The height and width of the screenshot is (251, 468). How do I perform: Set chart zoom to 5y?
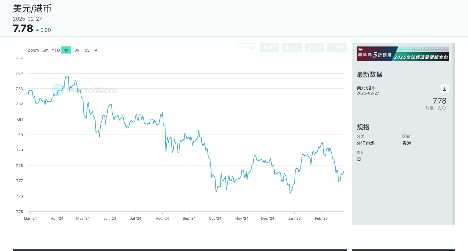click(x=87, y=50)
